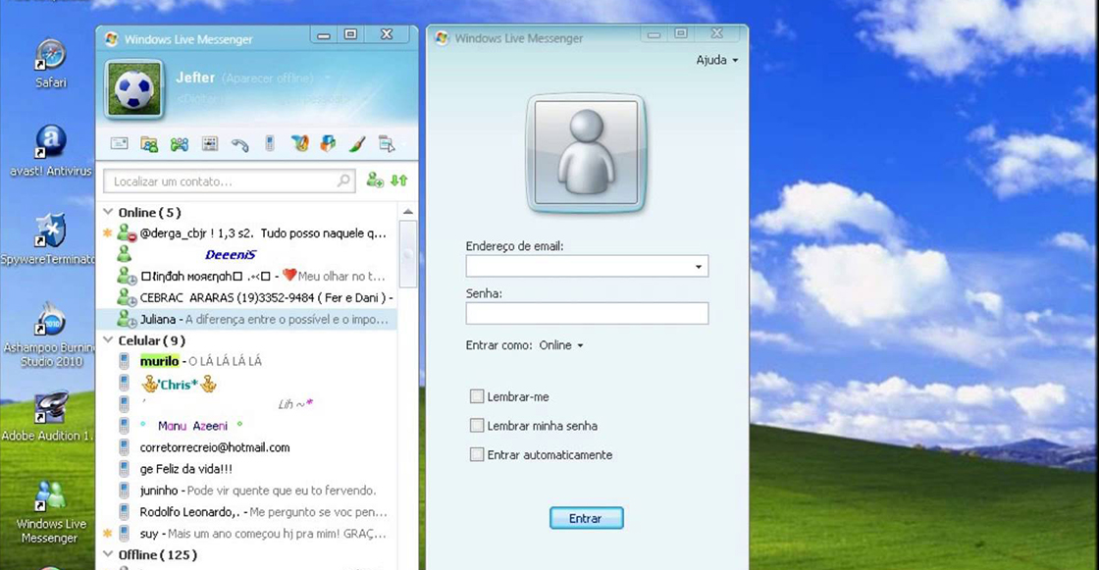Click the paintbrush color scheme icon
1099x570 pixels.
pos(357,144)
